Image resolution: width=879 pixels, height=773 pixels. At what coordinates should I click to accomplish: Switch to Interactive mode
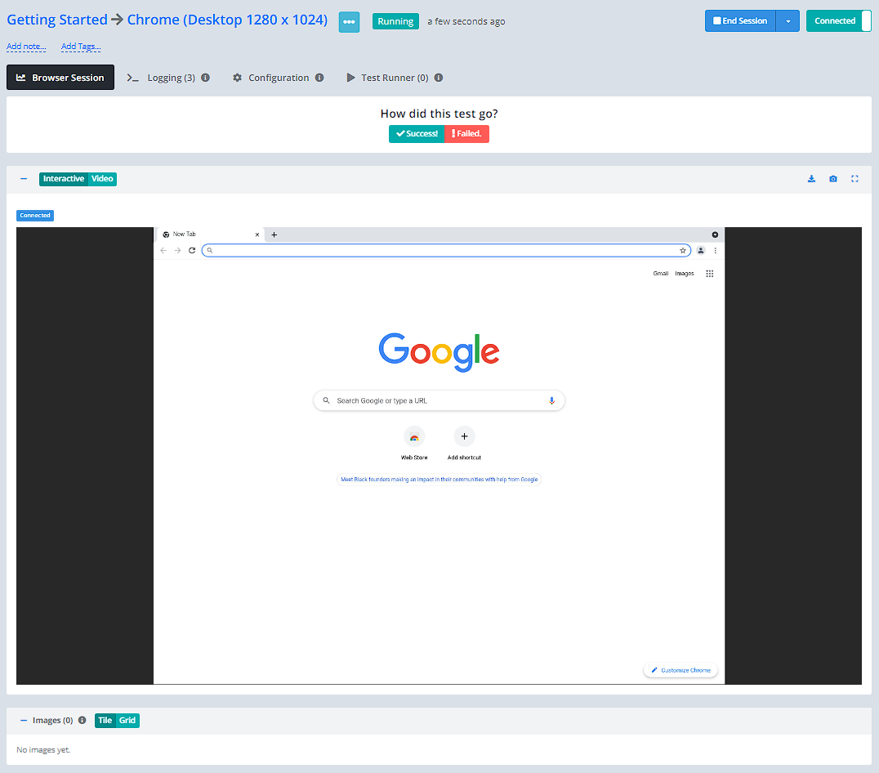[64, 179]
